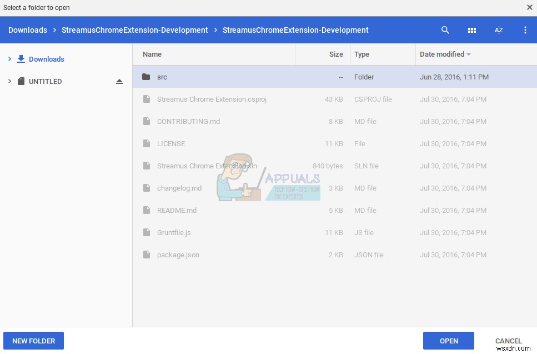The width and height of the screenshot is (537, 354).
Task: Select the Gruntfile.js file
Action: click(174, 232)
